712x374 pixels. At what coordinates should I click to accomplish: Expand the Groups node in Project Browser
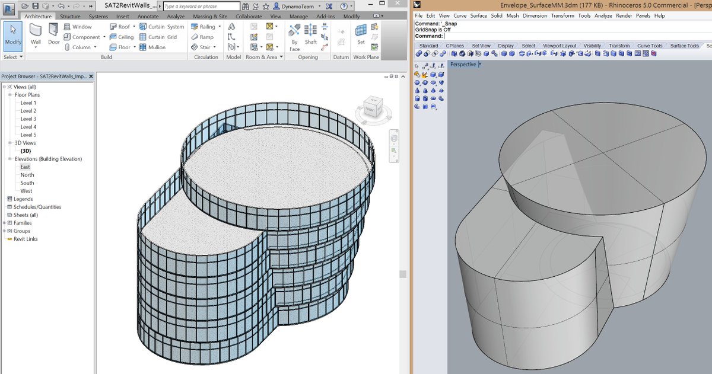pos(4,231)
